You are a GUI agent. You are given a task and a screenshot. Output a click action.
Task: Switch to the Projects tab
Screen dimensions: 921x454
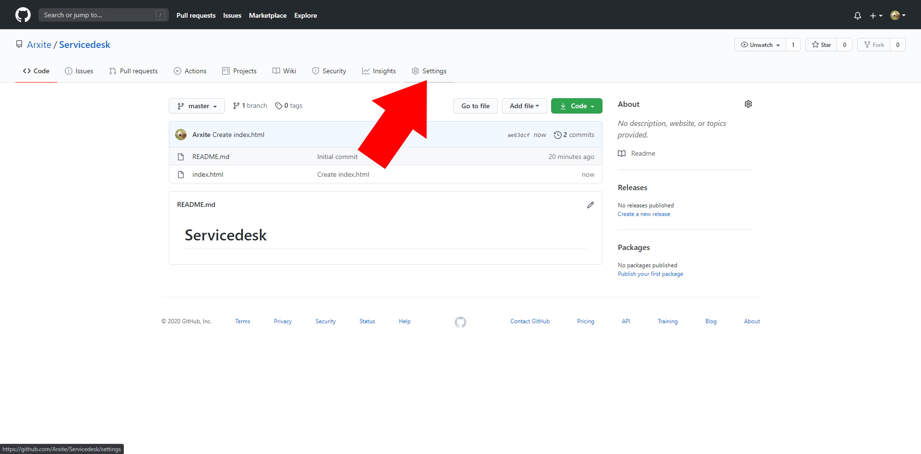click(x=239, y=71)
